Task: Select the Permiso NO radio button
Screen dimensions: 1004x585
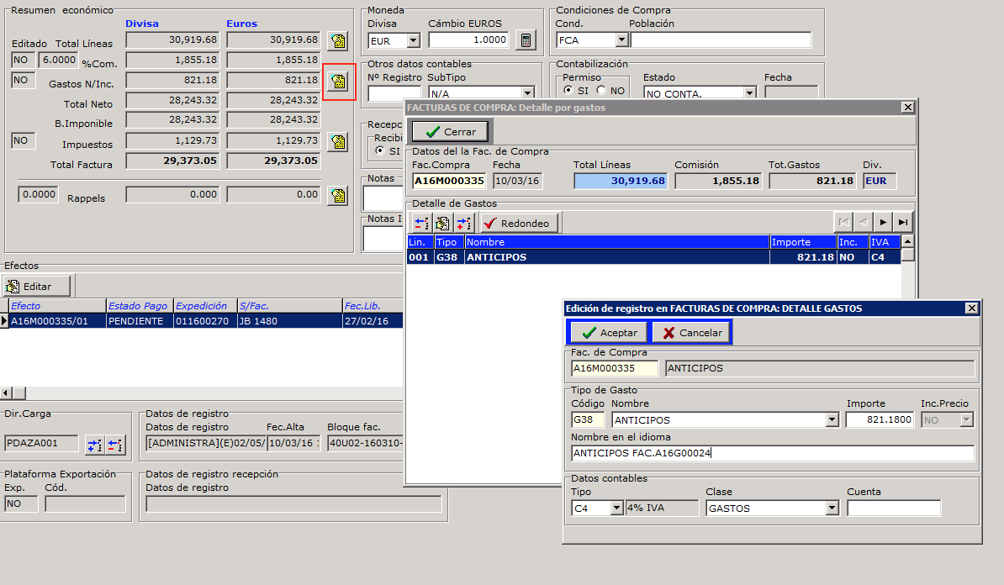Action: [601, 91]
